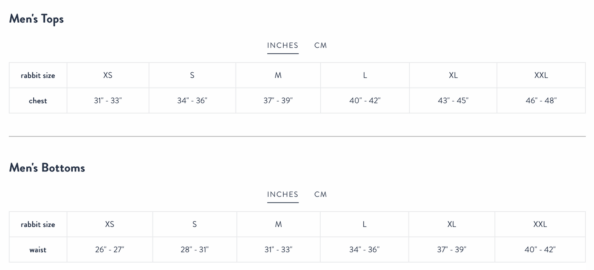Select the 34" - 36" waist cell for size L
This screenshot has height=270, width=594.
(364, 250)
